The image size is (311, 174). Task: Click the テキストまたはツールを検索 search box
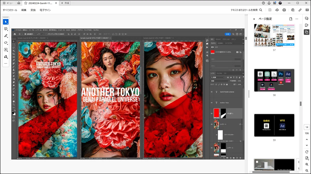click(x=246, y=10)
